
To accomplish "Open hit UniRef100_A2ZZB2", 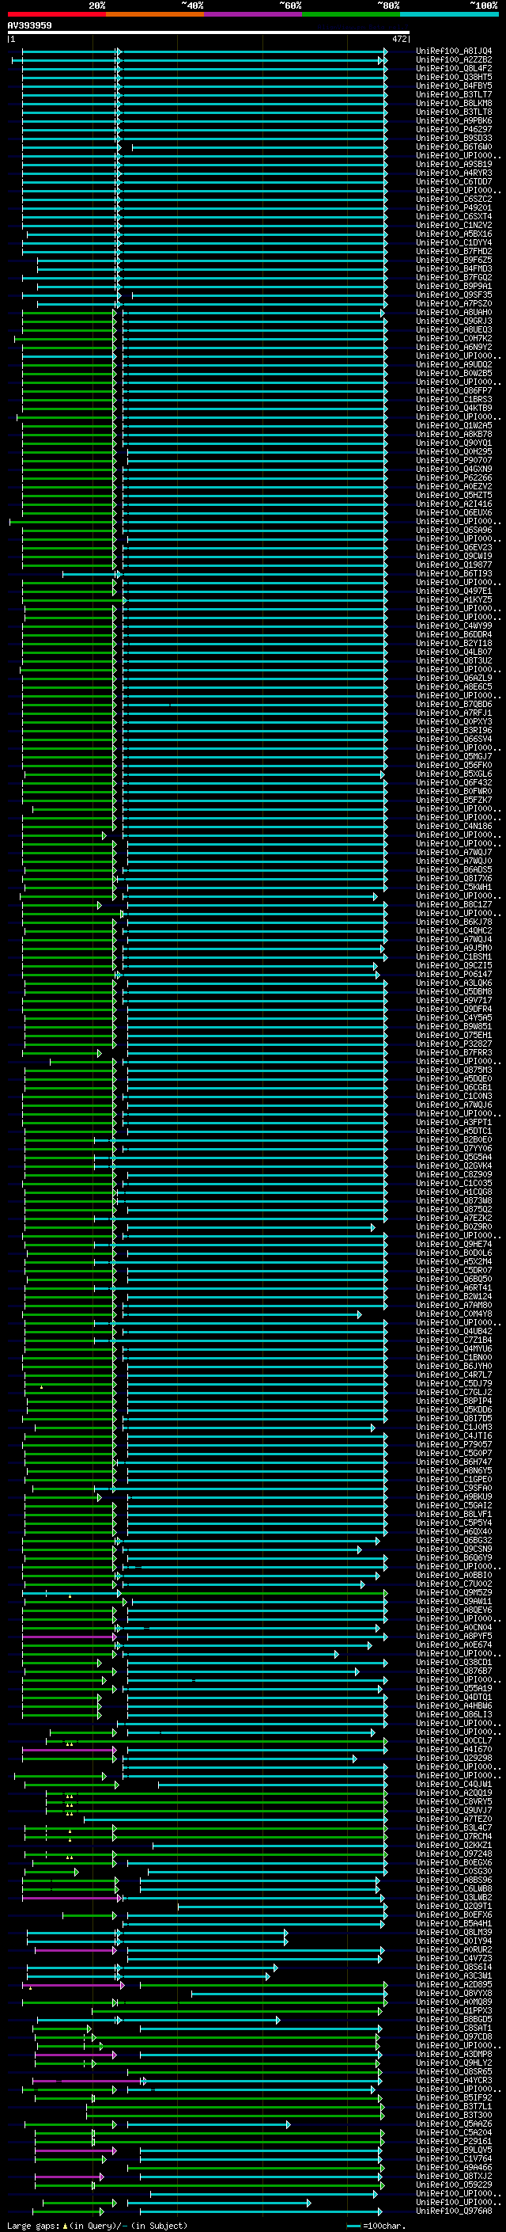I will [x=454, y=60].
